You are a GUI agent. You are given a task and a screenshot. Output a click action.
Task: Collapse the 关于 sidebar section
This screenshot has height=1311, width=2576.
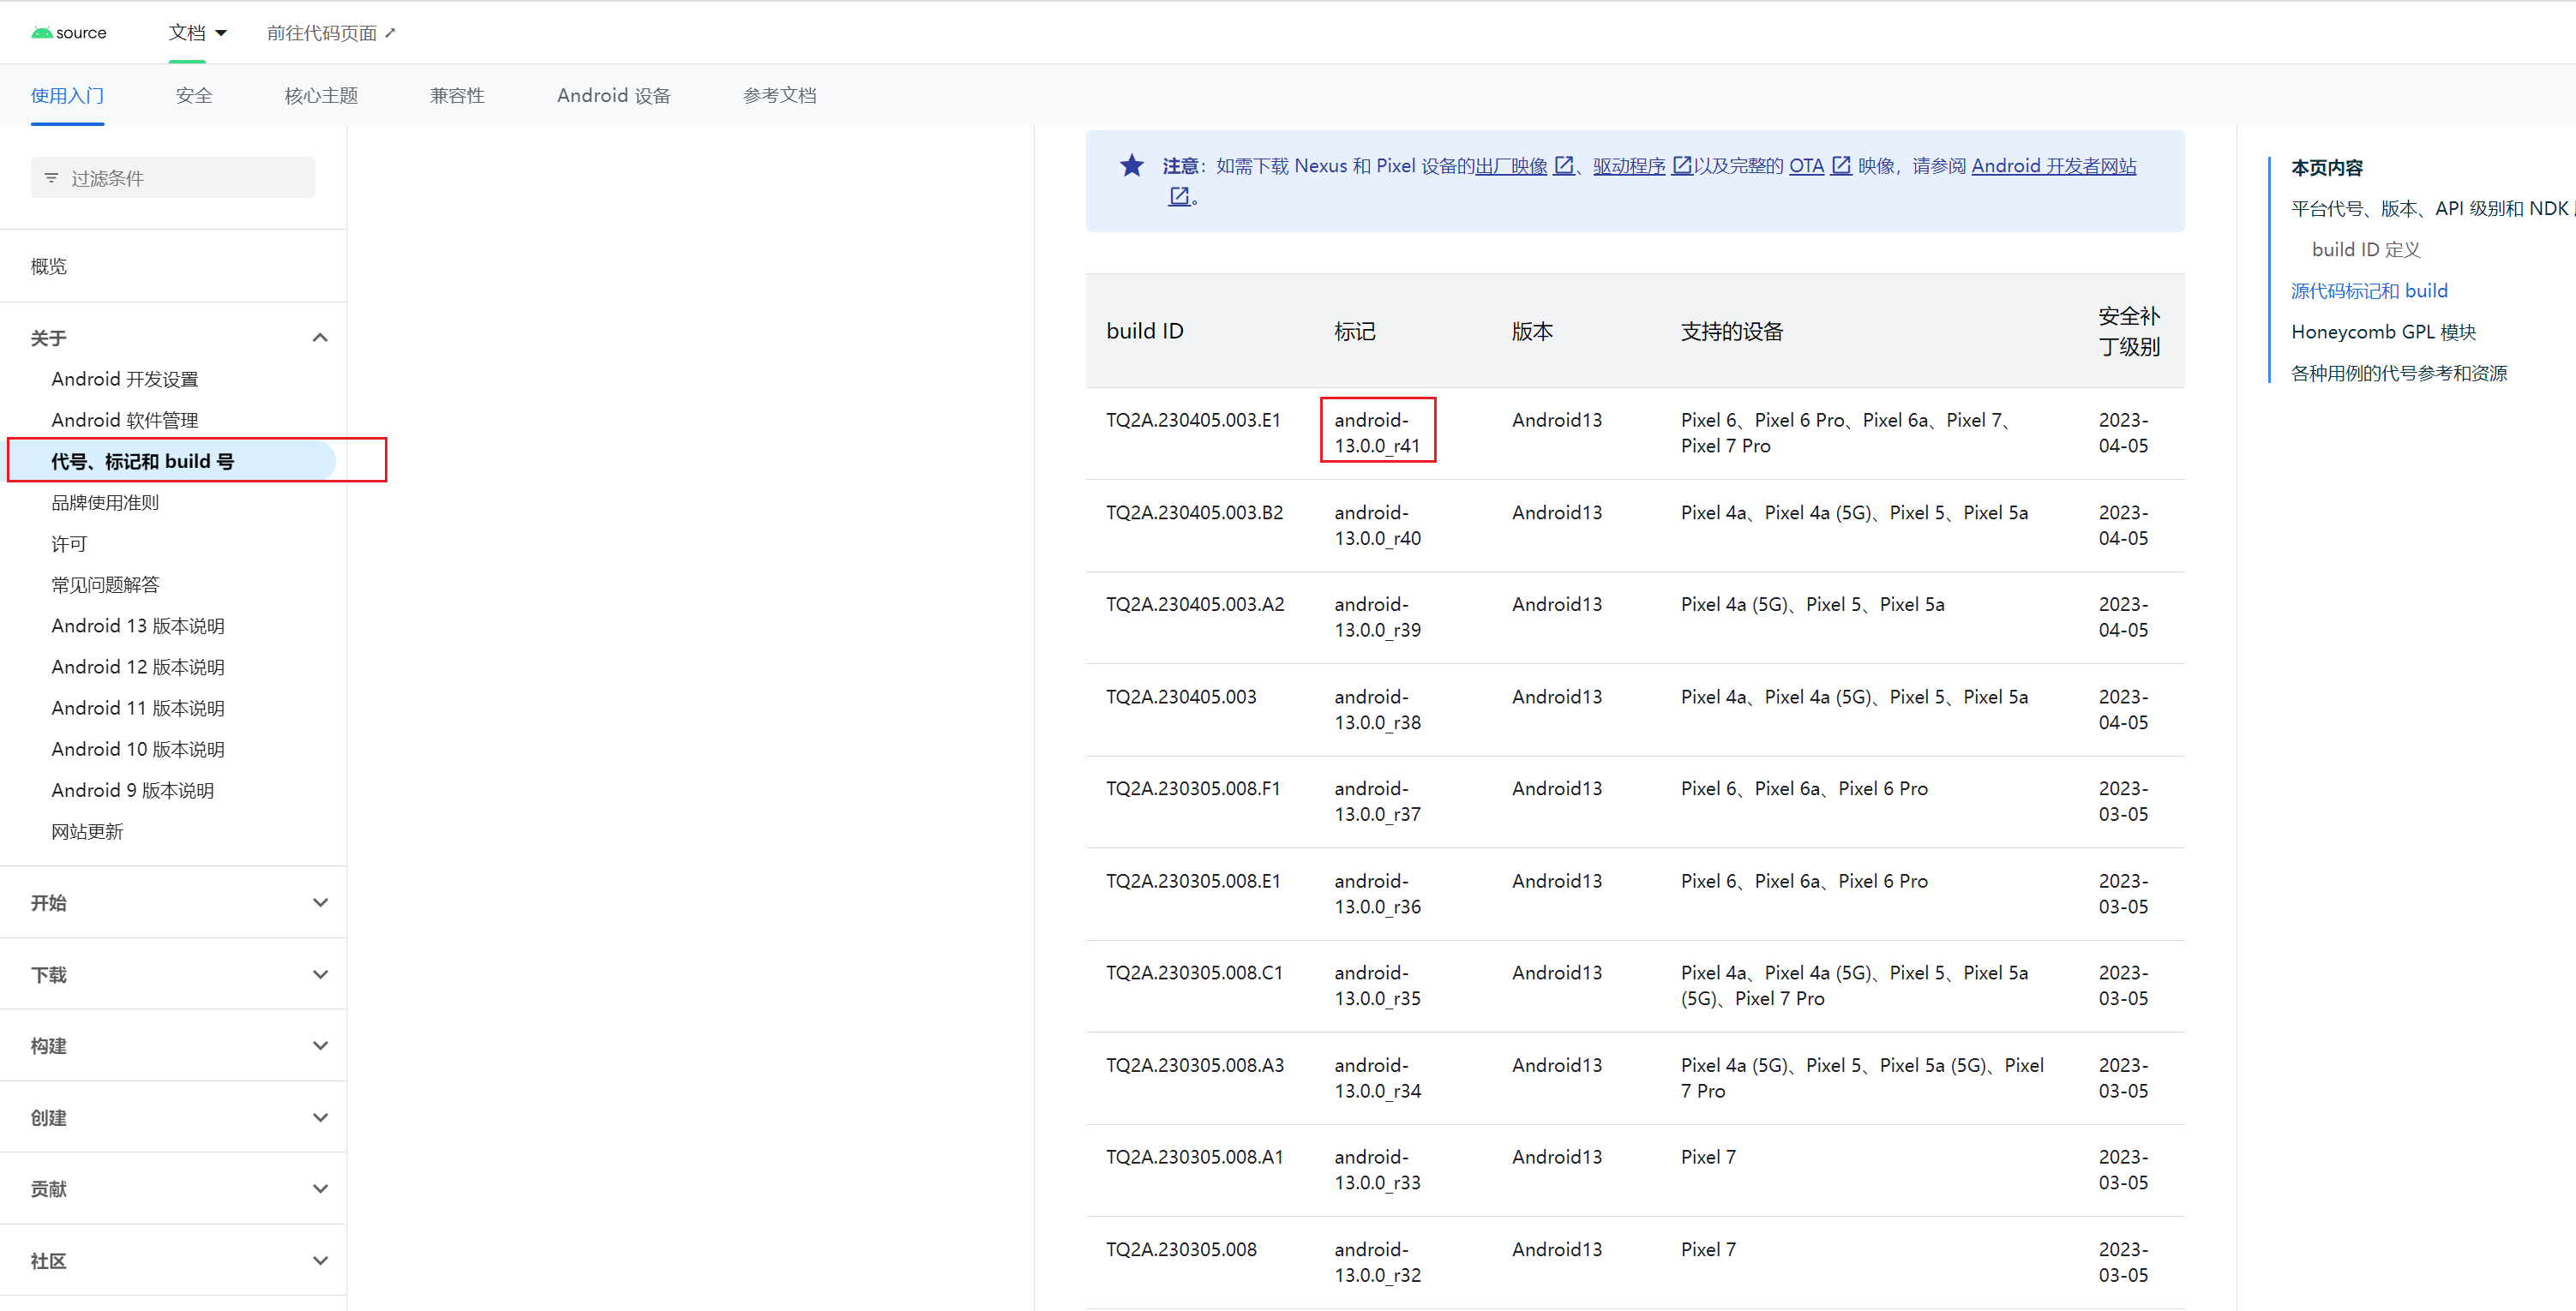320,338
